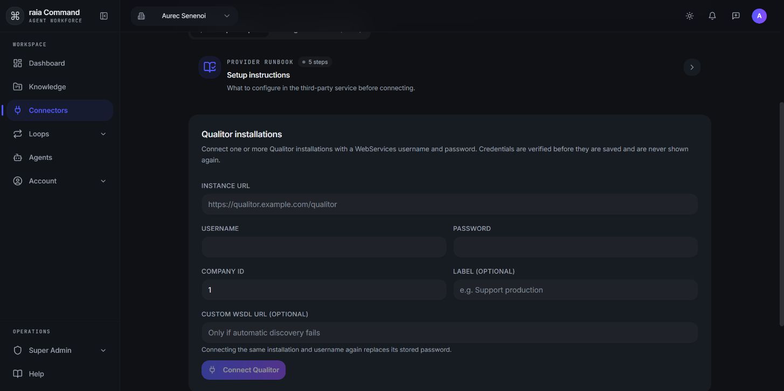Click the Provider Runbook book icon
Viewport: 784px width, 391px height.
click(x=210, y=67)
